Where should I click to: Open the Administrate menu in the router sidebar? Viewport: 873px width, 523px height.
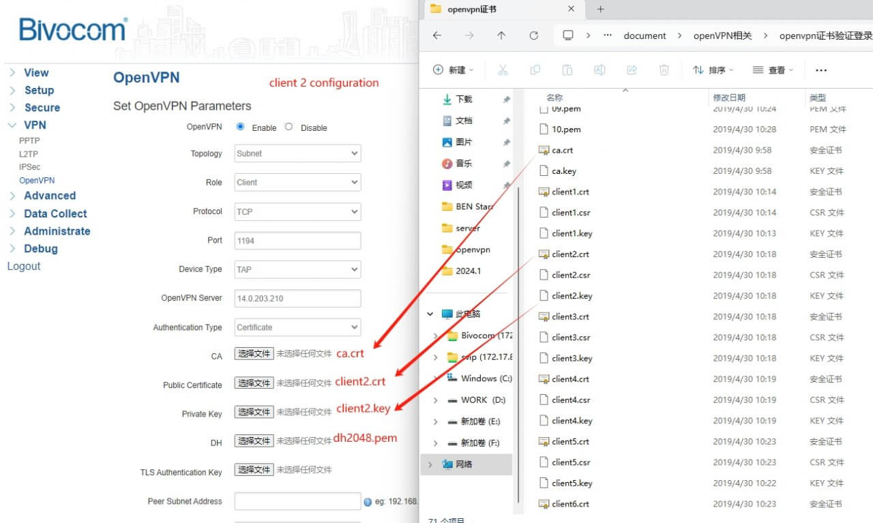pyautogui.click(x=55, y=231)
